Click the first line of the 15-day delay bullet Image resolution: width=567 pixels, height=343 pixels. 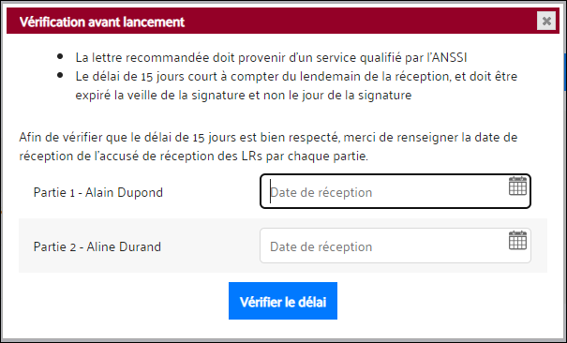coord(296,76)
